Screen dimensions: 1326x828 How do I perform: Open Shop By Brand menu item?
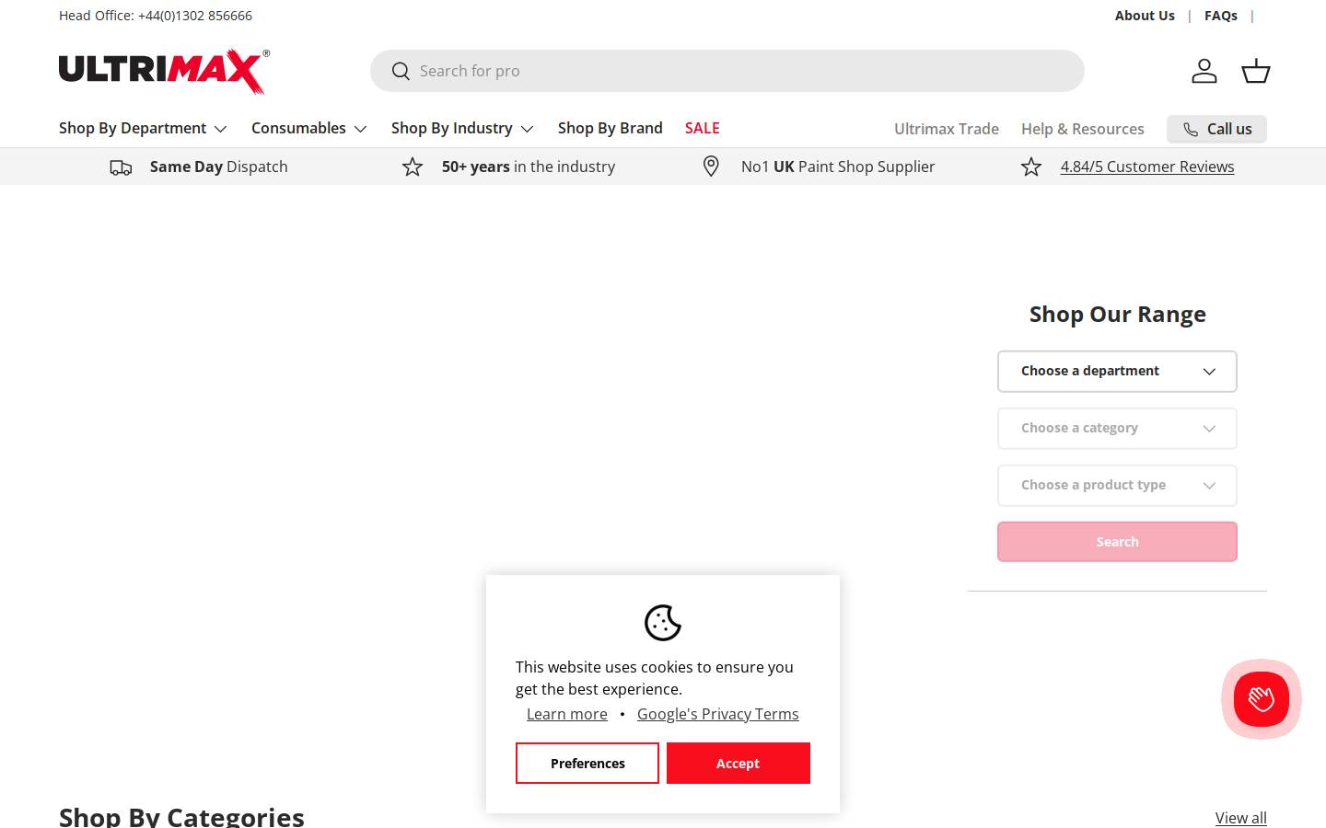click(x=611, y=129)
